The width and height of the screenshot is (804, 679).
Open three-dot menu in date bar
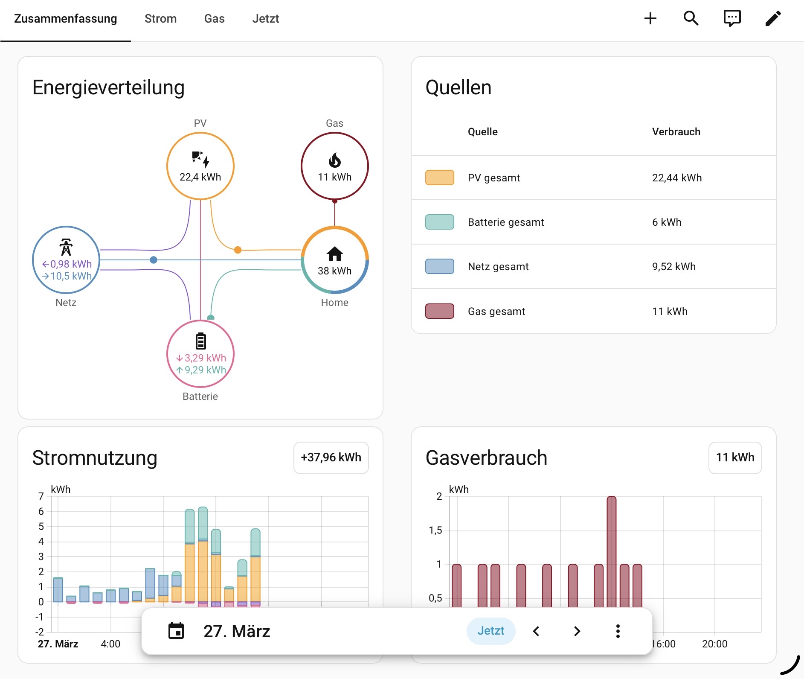click(618, 631)
